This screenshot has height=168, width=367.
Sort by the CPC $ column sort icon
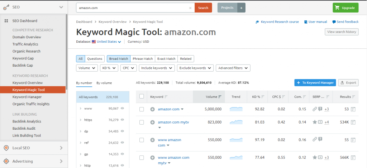[x=283, y=97]
